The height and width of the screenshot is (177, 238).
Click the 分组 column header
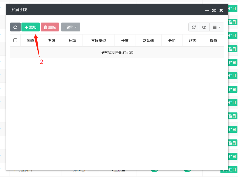(x=172, y=41)
